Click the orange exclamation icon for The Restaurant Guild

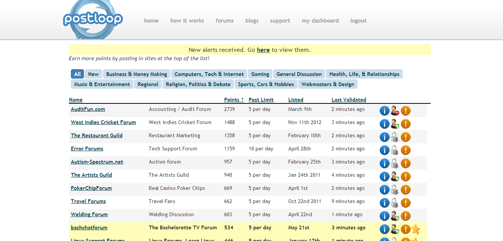[406, 137]
